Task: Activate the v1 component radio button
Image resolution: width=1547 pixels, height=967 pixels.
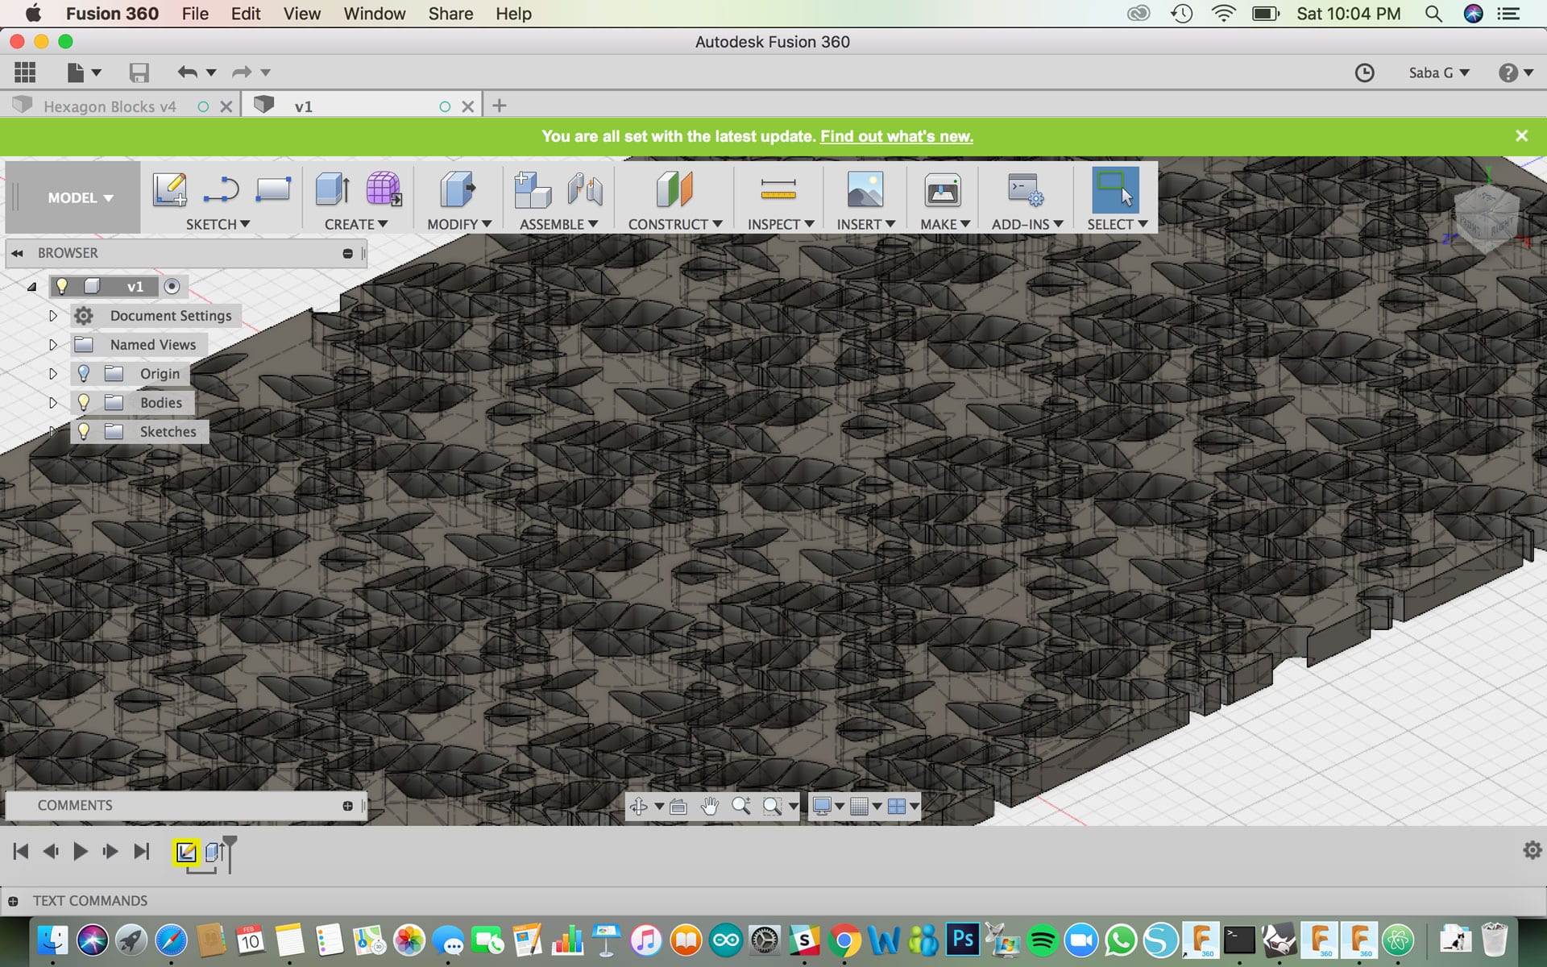Action: pos(172,286)
